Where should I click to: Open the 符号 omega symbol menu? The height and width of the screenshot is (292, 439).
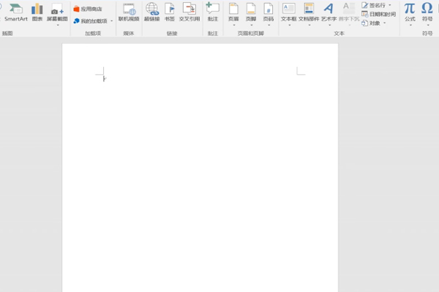coord(427,12)
